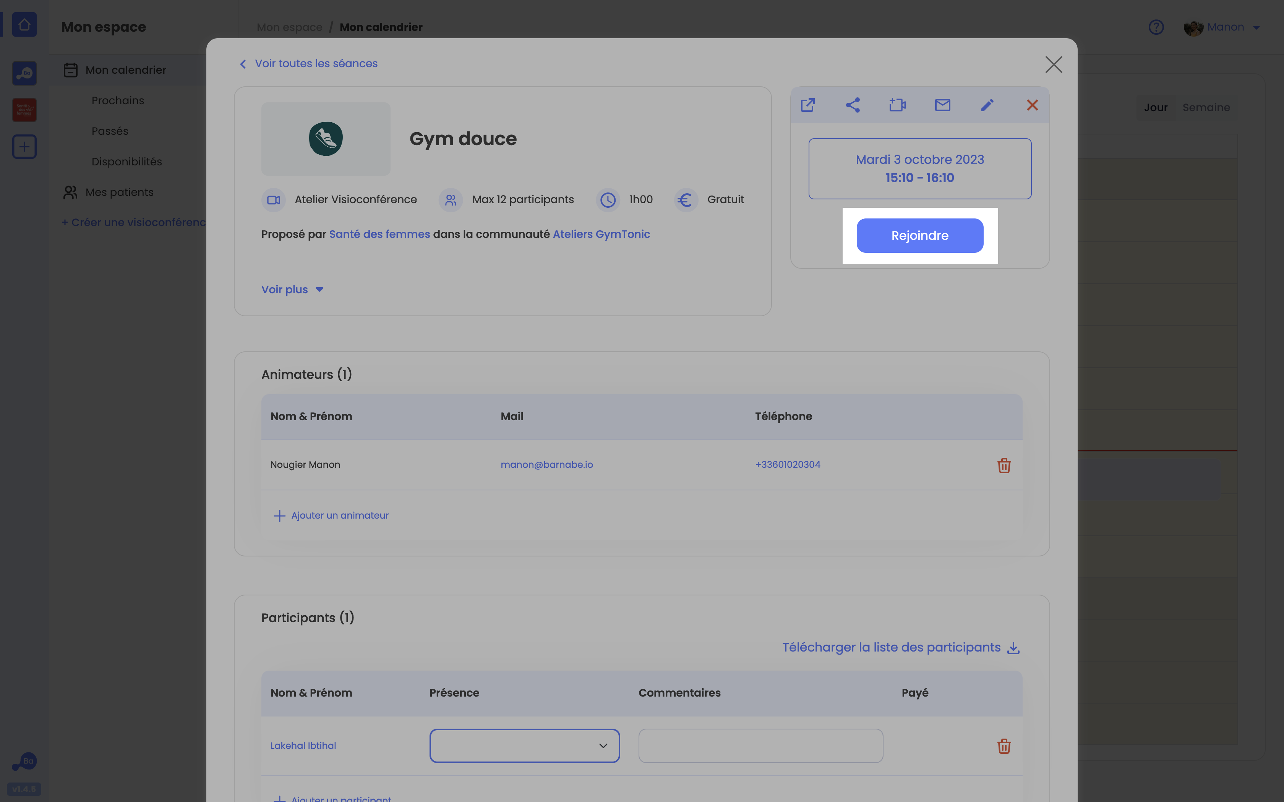
Task: Open Santé des femmes link
Action: [x=379, y=234]
